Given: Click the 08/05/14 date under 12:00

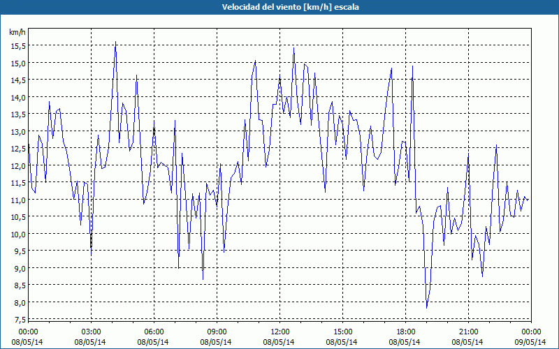Looking at the screenshot, I should 279,342.
